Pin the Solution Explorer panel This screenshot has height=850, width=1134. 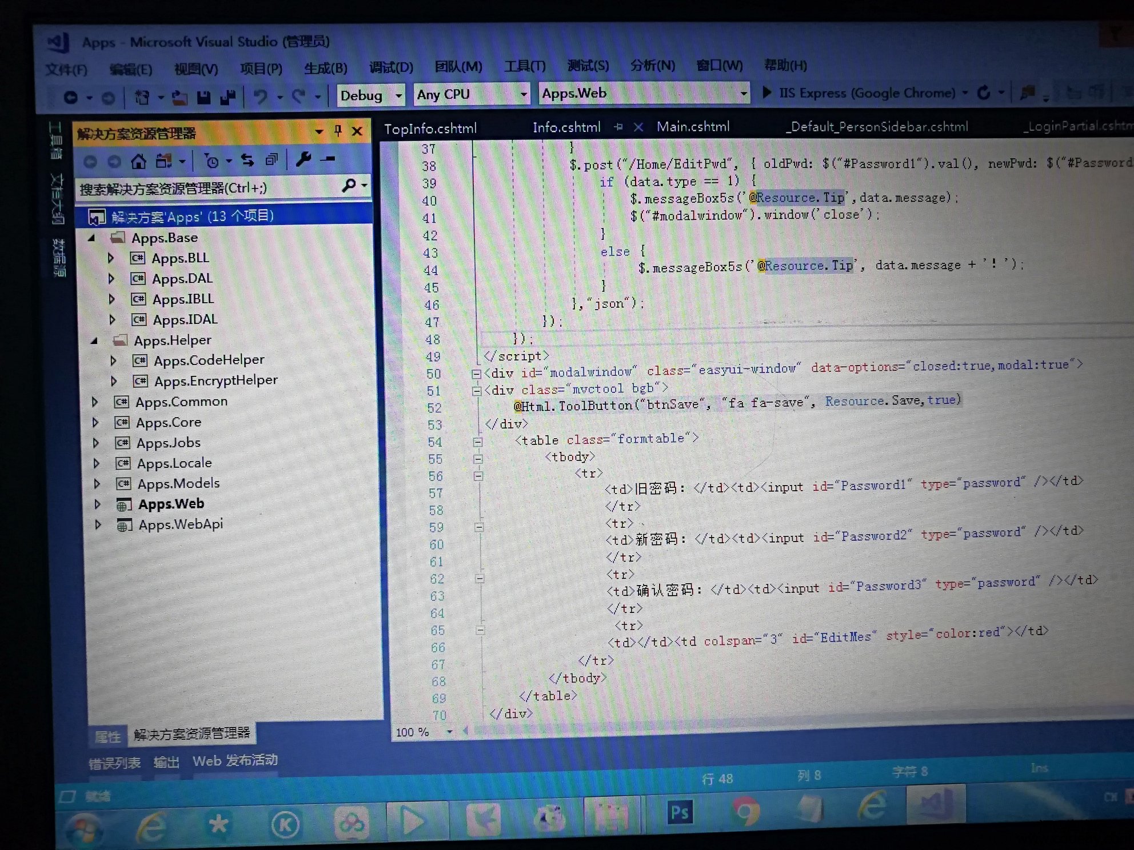click(338, 131)
